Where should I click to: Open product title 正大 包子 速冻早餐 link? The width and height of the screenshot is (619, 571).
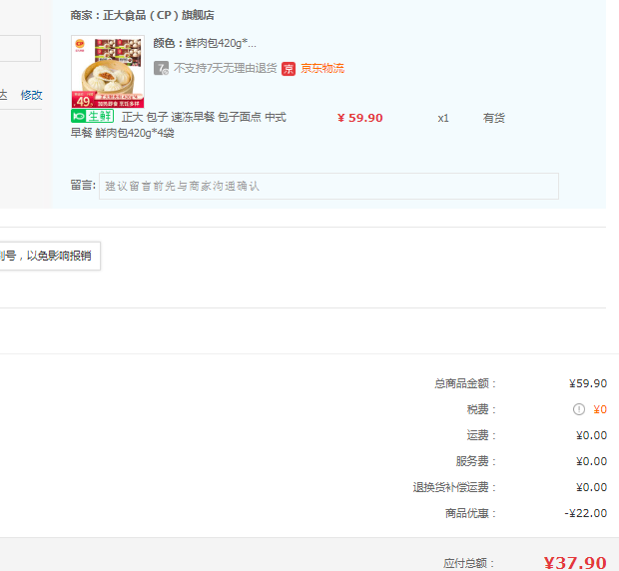[x=179, y=125]
